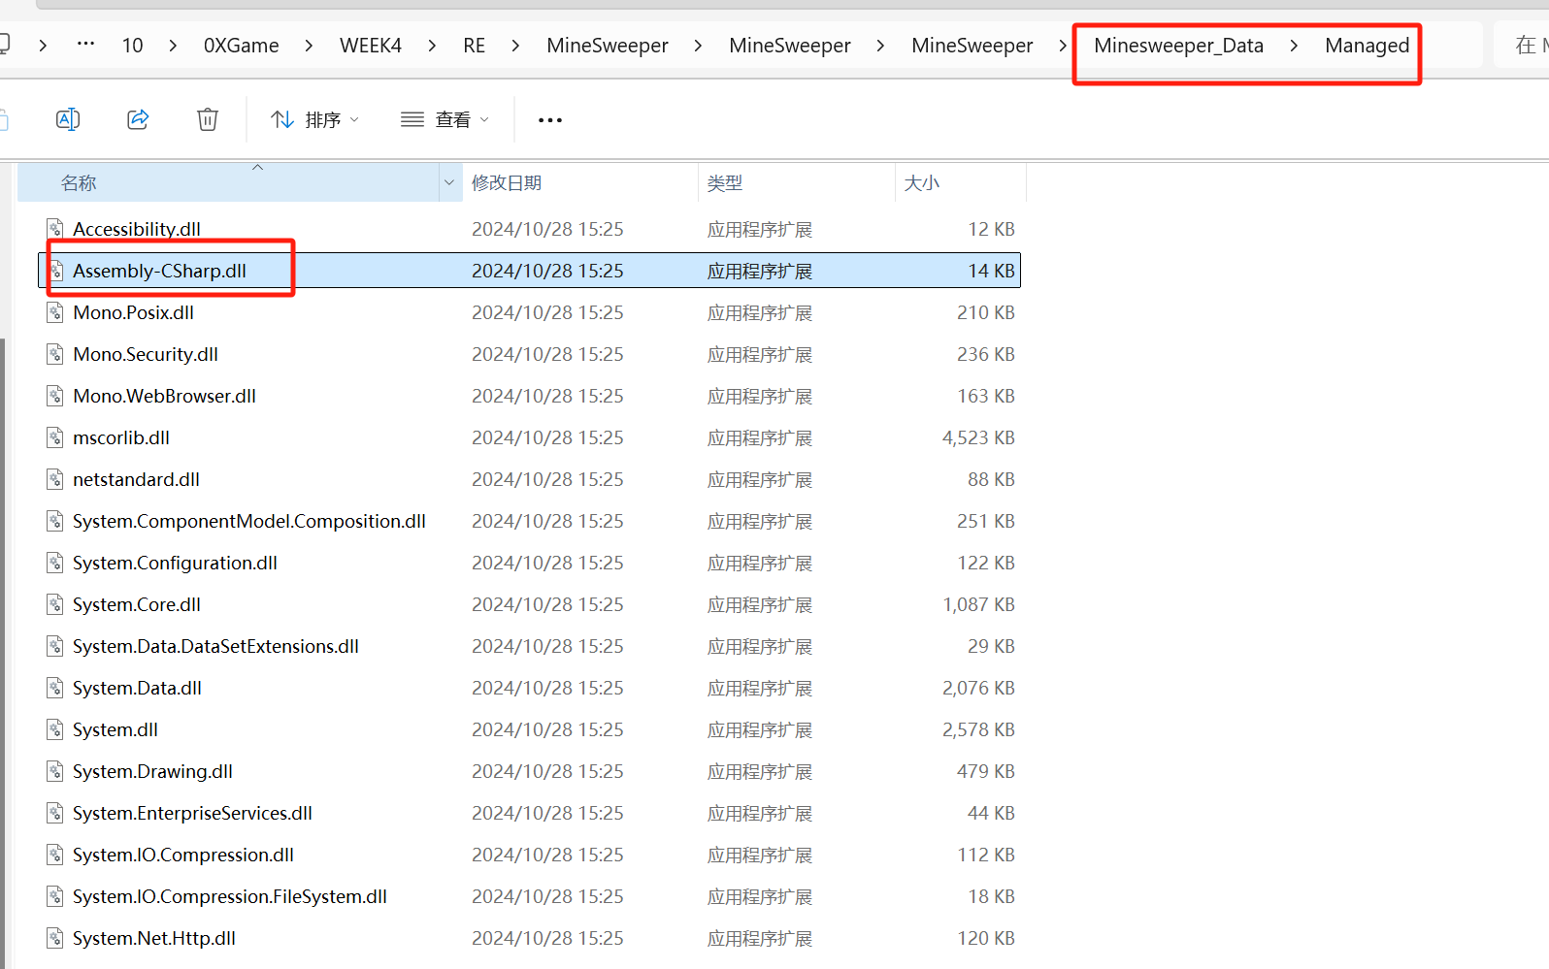Sort by type (类型) column header
Screen dimensions: 1549x969
point(796,182)
